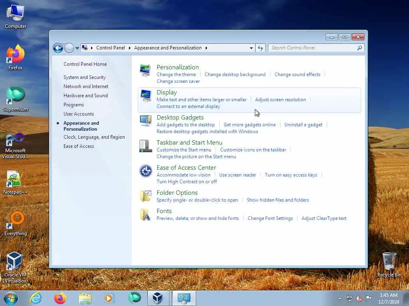
Task: Open Programs in sidebar
Action: pyautogui.click(x=73, y=105)
